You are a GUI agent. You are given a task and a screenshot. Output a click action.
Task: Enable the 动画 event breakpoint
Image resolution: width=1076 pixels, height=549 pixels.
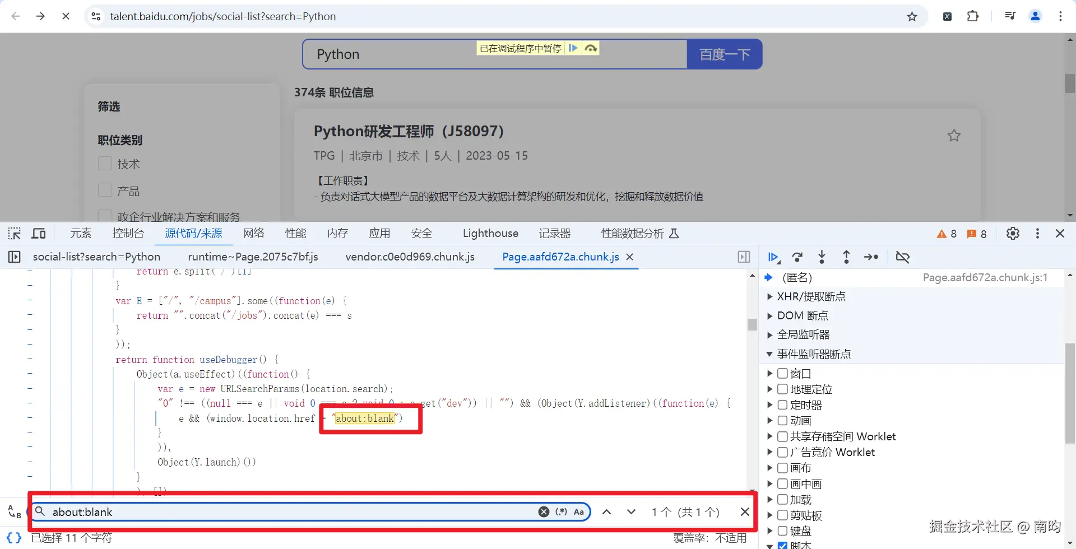781,420
